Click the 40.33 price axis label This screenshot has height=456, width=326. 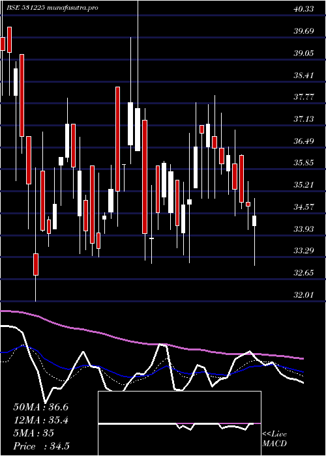click(304, 9)
